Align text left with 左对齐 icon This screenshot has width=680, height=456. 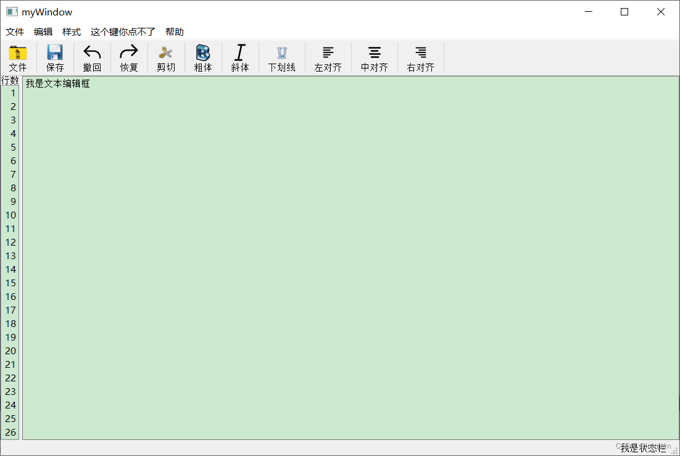328,52
